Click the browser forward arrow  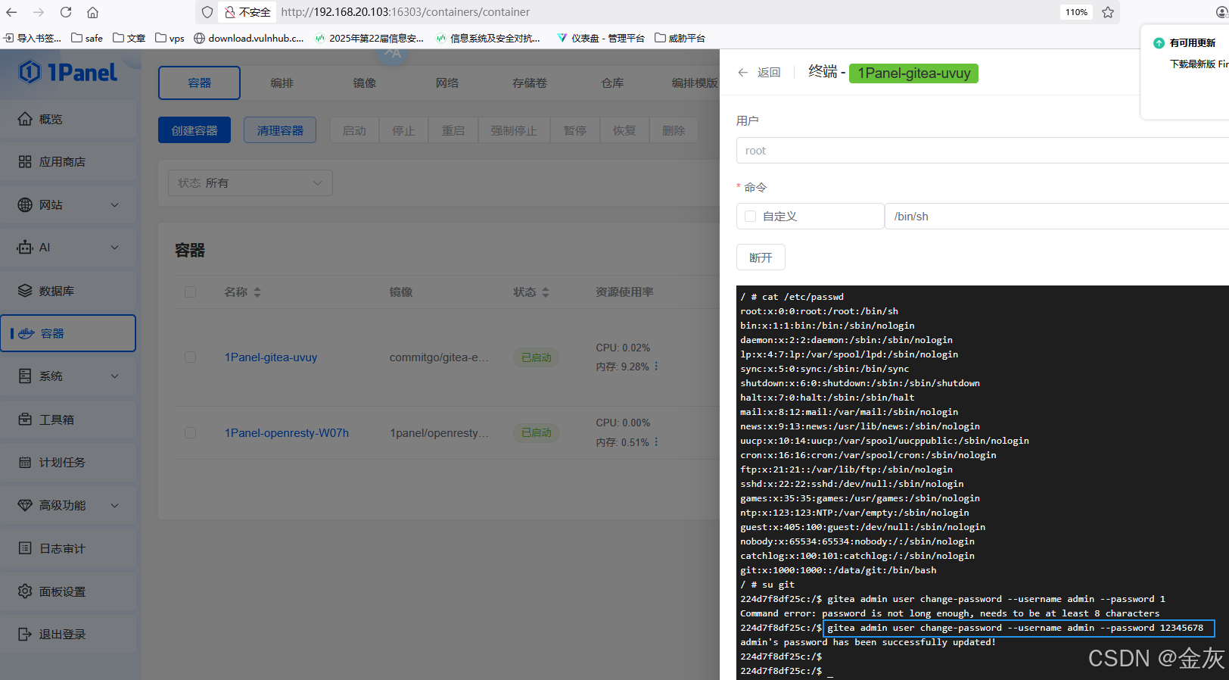[x=39, y=12]
